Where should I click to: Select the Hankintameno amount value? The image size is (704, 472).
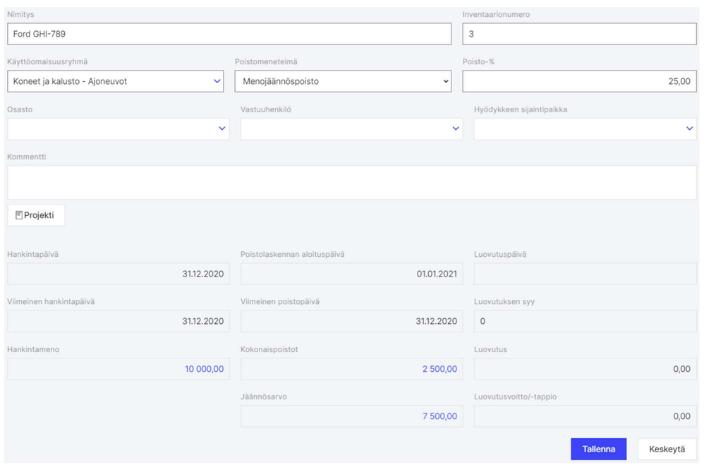204,368
